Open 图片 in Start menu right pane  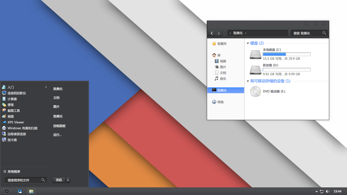(x=56, y=107)
